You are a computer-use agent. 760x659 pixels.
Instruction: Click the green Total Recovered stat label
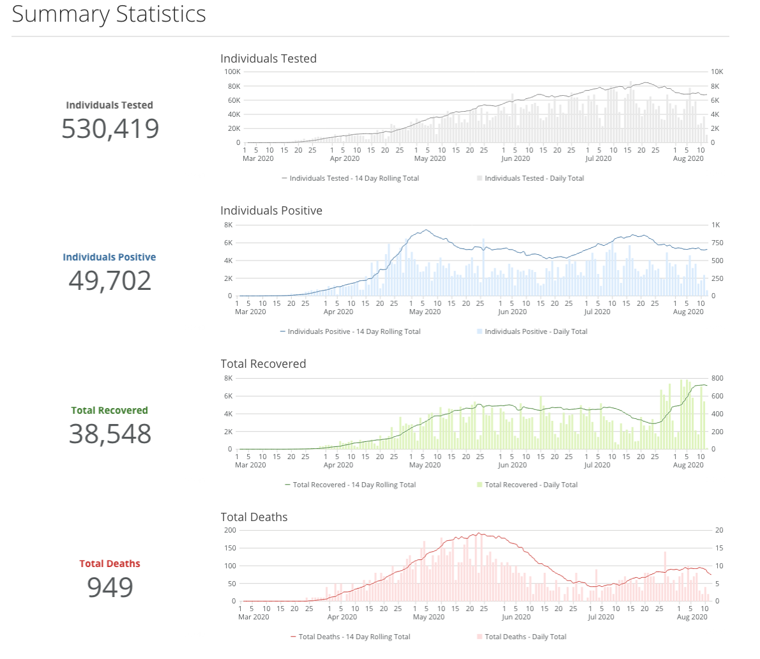click(x=109, y=411)
